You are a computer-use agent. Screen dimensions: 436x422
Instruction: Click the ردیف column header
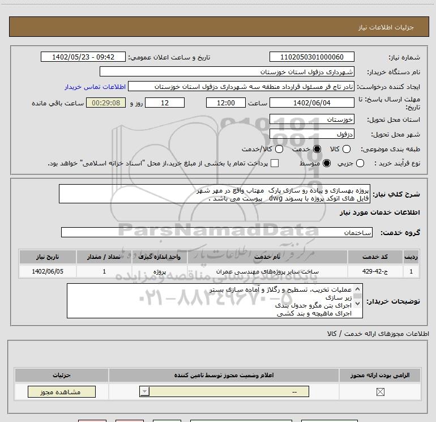[411, 257]
